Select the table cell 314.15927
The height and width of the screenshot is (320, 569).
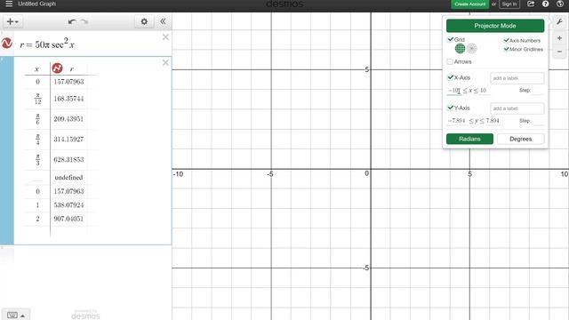point(69,140)
